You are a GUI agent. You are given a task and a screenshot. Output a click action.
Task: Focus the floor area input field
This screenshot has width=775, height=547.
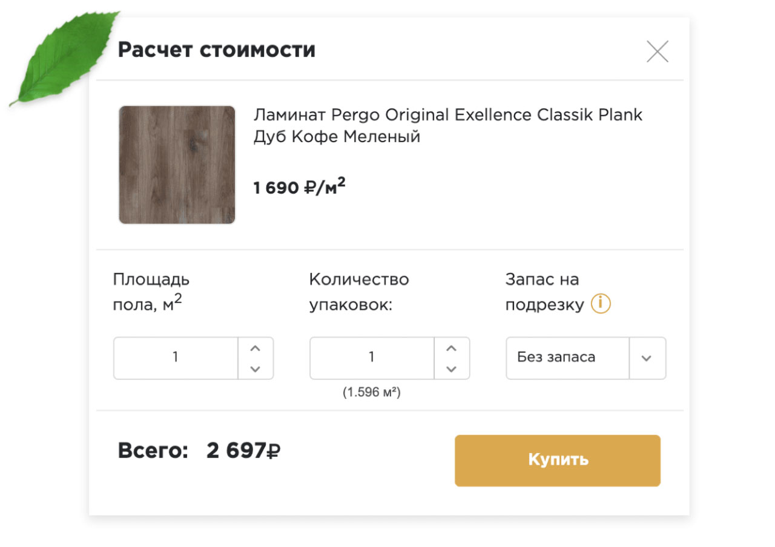pyautogui.click(x=176, y=358)
